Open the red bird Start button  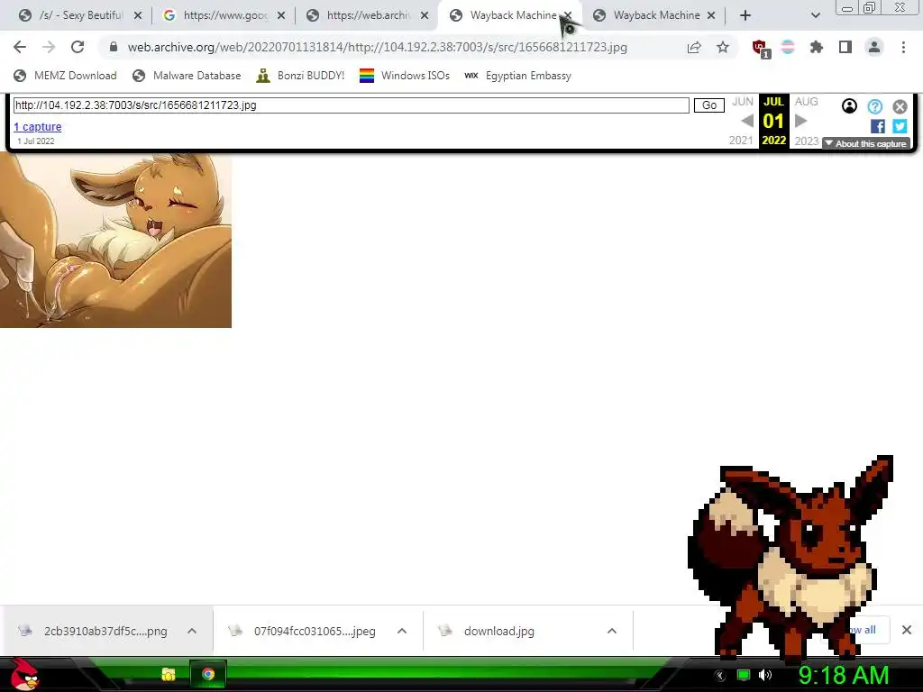tap(24, 674)
